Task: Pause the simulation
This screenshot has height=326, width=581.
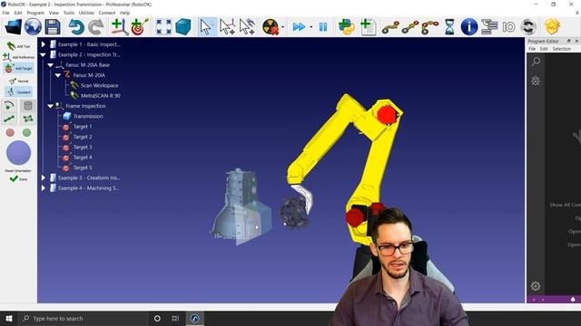Action: coord(323,27)
